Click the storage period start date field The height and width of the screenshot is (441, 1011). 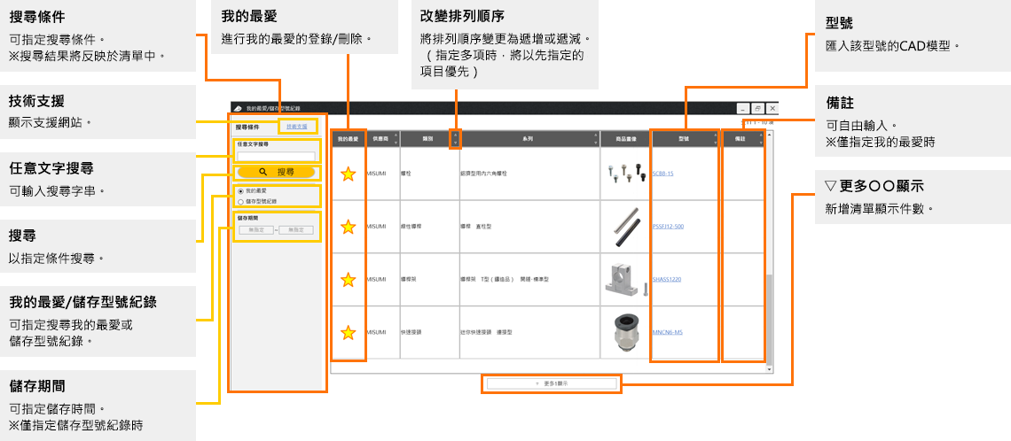click(256, 230)
